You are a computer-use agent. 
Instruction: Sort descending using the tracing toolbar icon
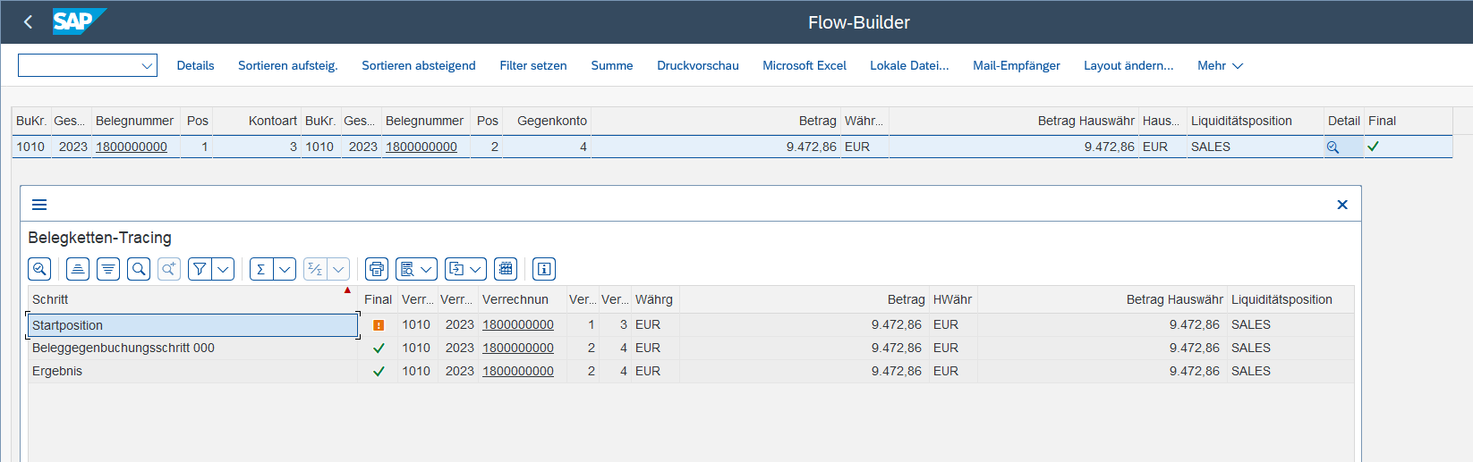click(108, 269)
